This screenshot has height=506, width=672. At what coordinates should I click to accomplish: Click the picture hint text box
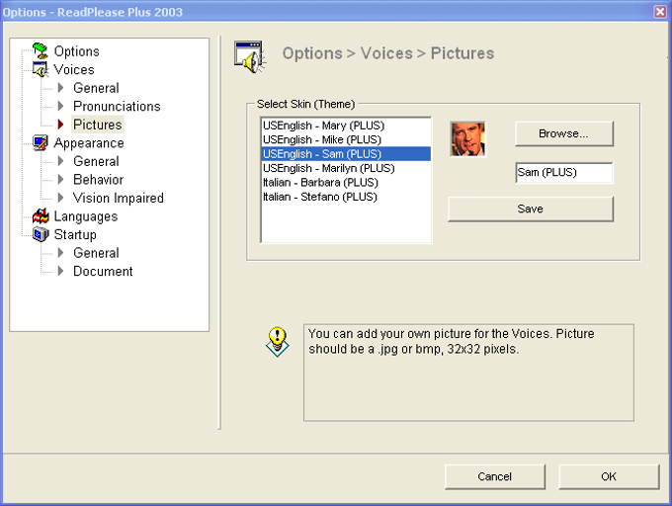click(x=468, y=373)
